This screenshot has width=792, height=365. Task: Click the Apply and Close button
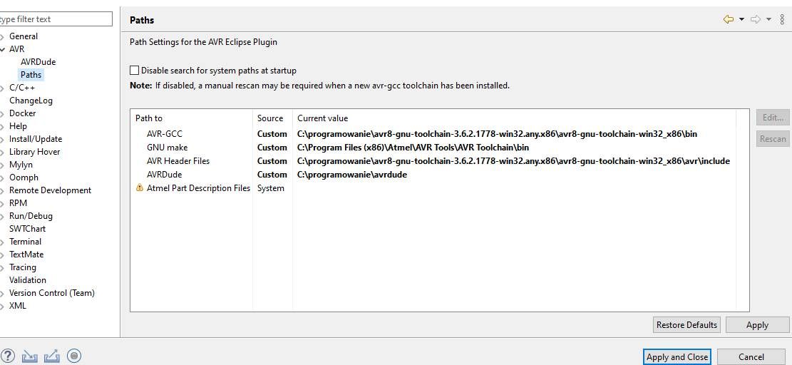[677, 356]
